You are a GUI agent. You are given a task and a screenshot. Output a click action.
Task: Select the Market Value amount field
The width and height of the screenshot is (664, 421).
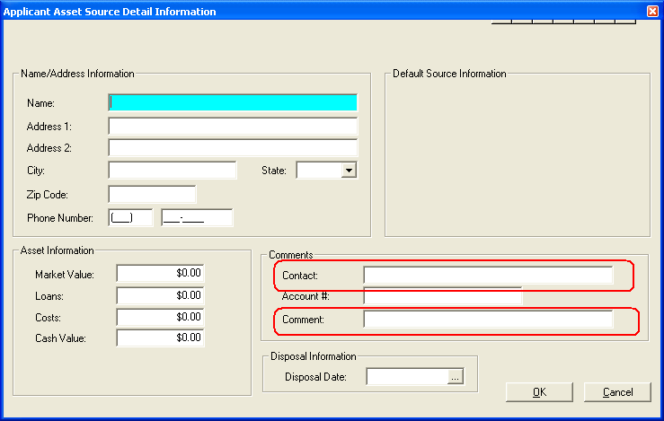click(160, 273)
